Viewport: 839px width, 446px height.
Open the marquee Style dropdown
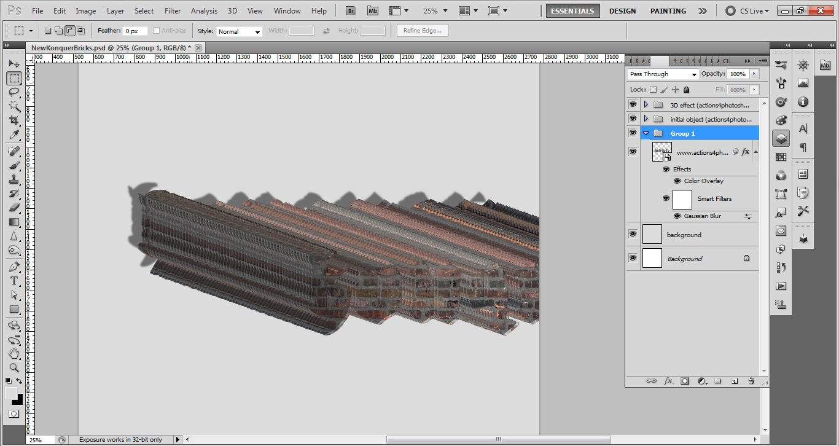239,31
